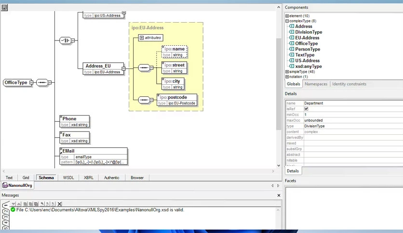Open the Identity constraints tab
The height and width of the screenshot is (233, 403).
[349, 84]
